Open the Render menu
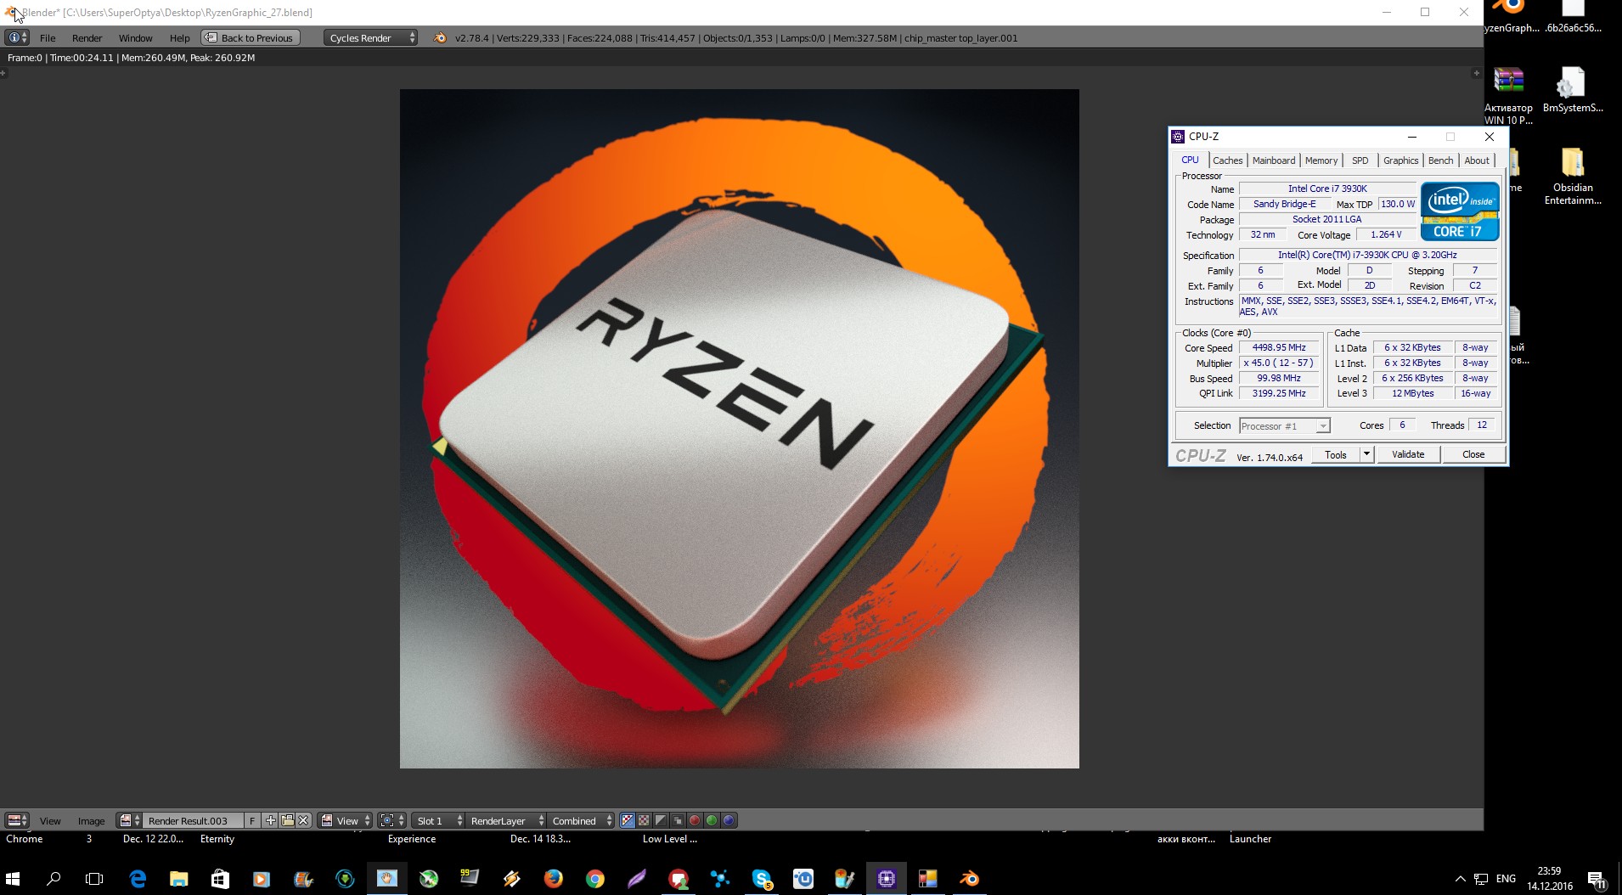The height and width of the screenshot is (895, 1622). [x=87, y=38]
